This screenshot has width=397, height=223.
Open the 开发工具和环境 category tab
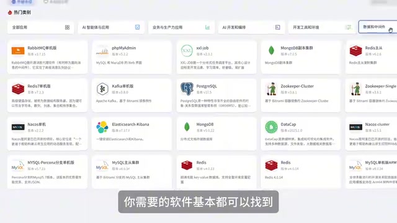pos(321,27)
